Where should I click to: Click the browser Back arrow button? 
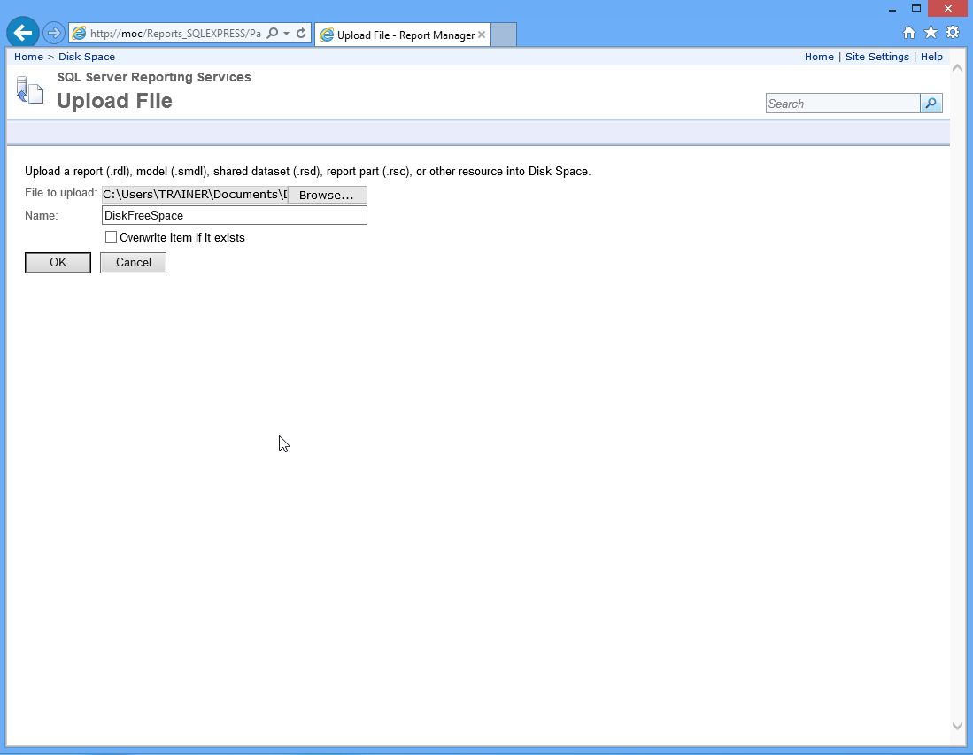23,33
